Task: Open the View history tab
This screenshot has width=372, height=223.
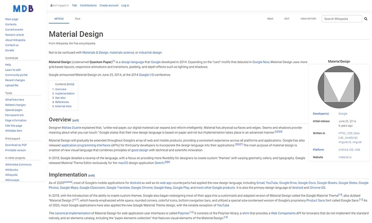Action: pos(308,19)
